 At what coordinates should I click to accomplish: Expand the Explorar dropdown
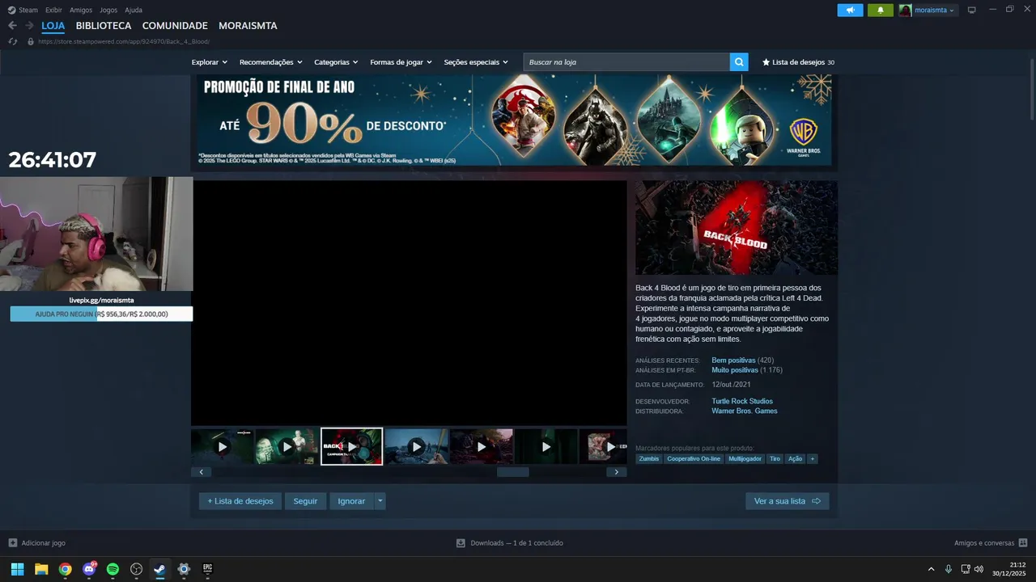210,62
